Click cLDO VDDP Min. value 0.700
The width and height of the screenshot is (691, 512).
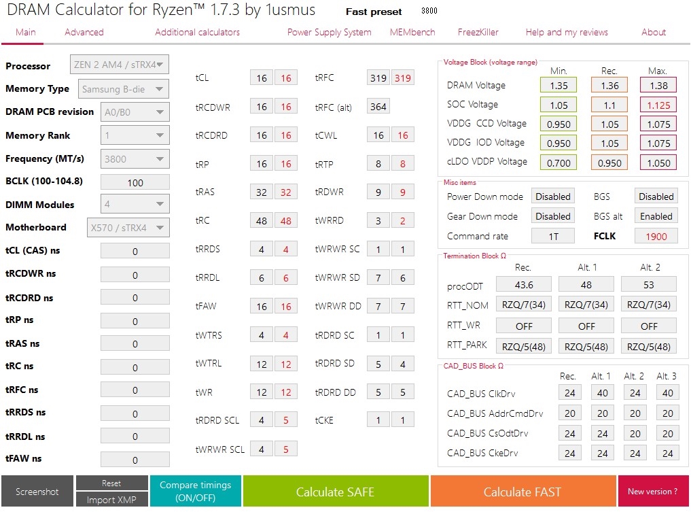[559, 163]
